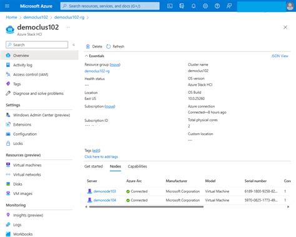Click the VM images sidebar icon
The image size is (296, 237).
point(8,193)
